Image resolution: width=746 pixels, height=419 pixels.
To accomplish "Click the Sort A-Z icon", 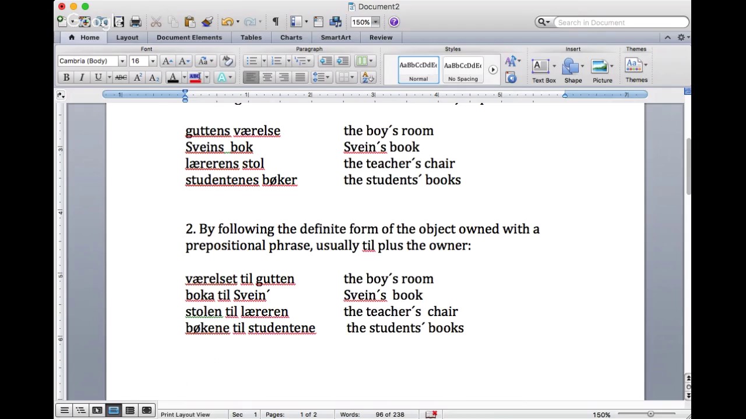I will point(368,77).
